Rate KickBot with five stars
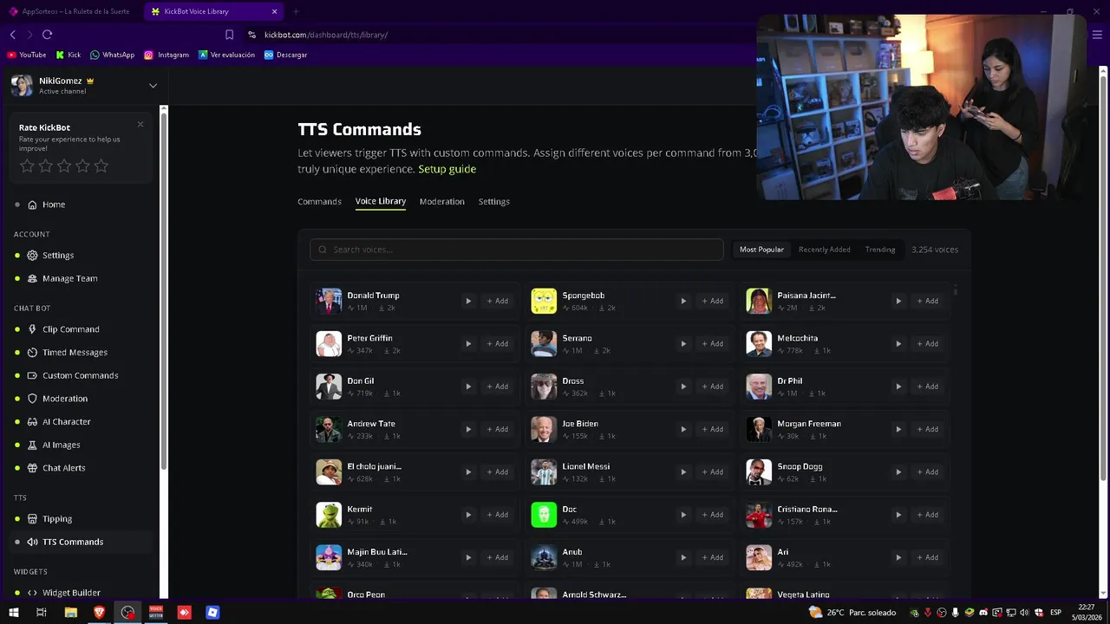 (101, 166)
